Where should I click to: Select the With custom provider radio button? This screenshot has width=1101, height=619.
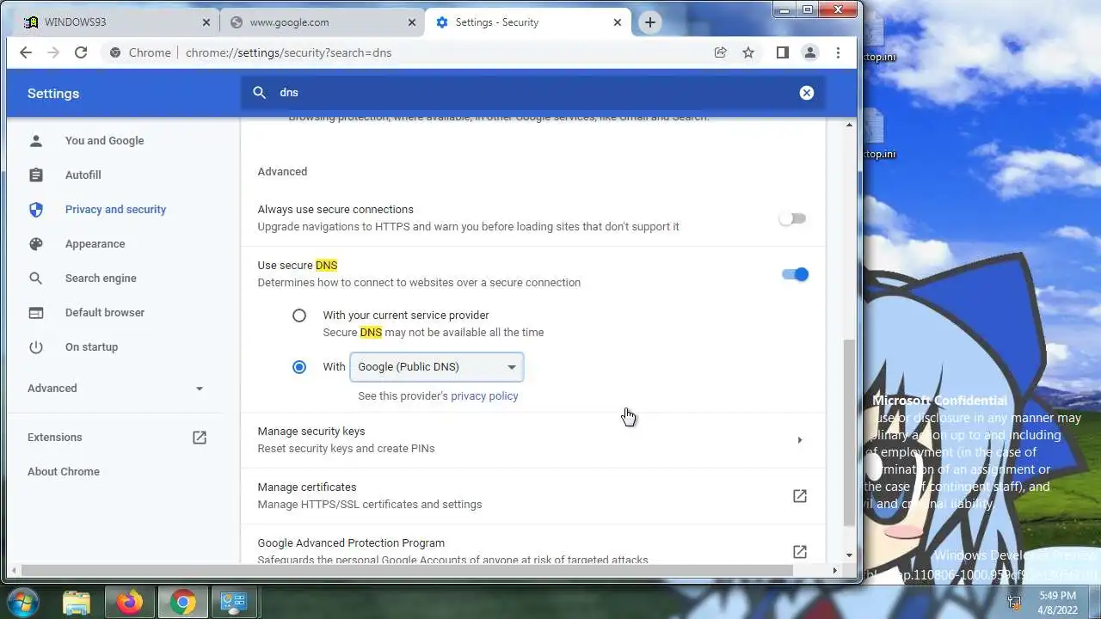pos(299,367)
